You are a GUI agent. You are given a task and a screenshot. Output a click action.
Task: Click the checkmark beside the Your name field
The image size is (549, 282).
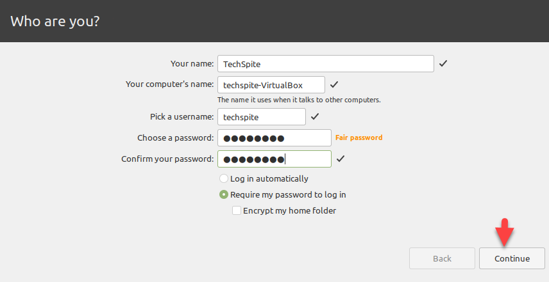pyautogui.click(x=443, y=64)
